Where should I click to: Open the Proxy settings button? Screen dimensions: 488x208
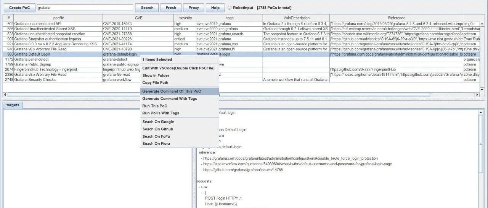194,8
